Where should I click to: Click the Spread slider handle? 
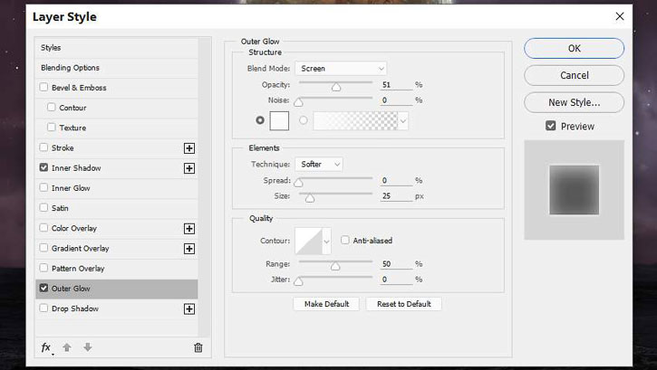click(298, 183)
